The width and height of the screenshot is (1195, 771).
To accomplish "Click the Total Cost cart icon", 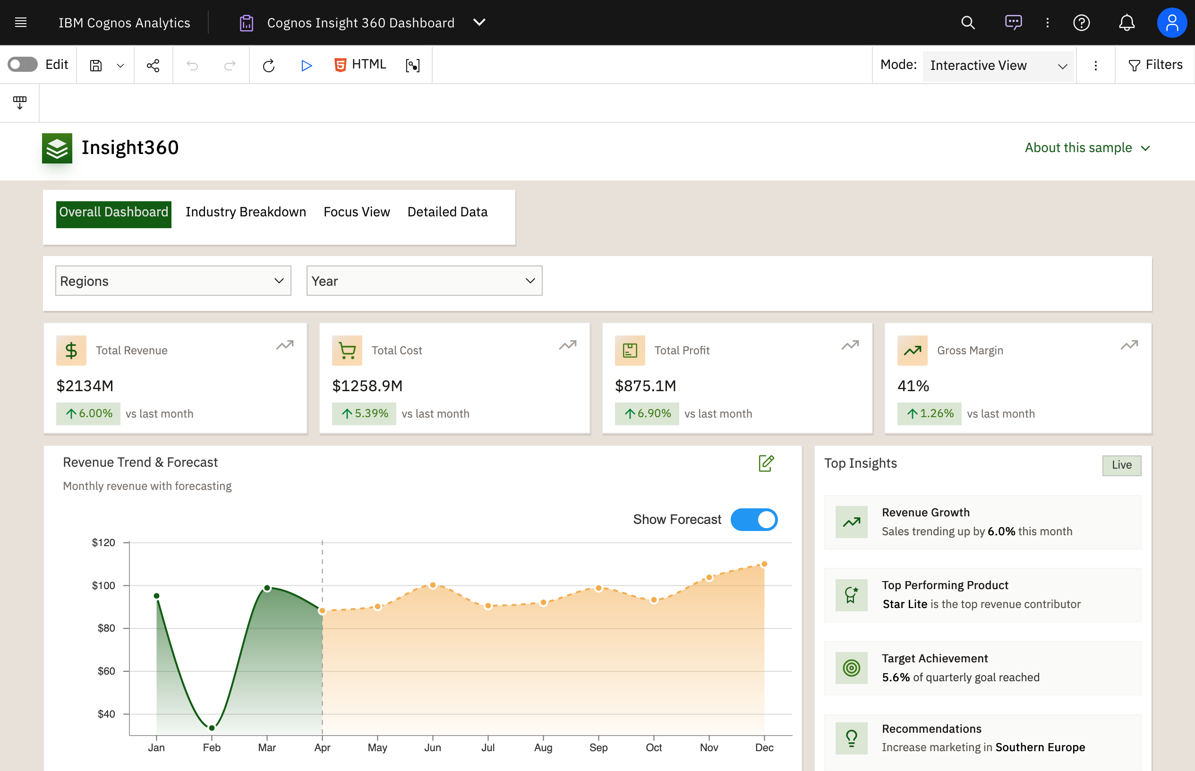I will [x=347, y=351].
